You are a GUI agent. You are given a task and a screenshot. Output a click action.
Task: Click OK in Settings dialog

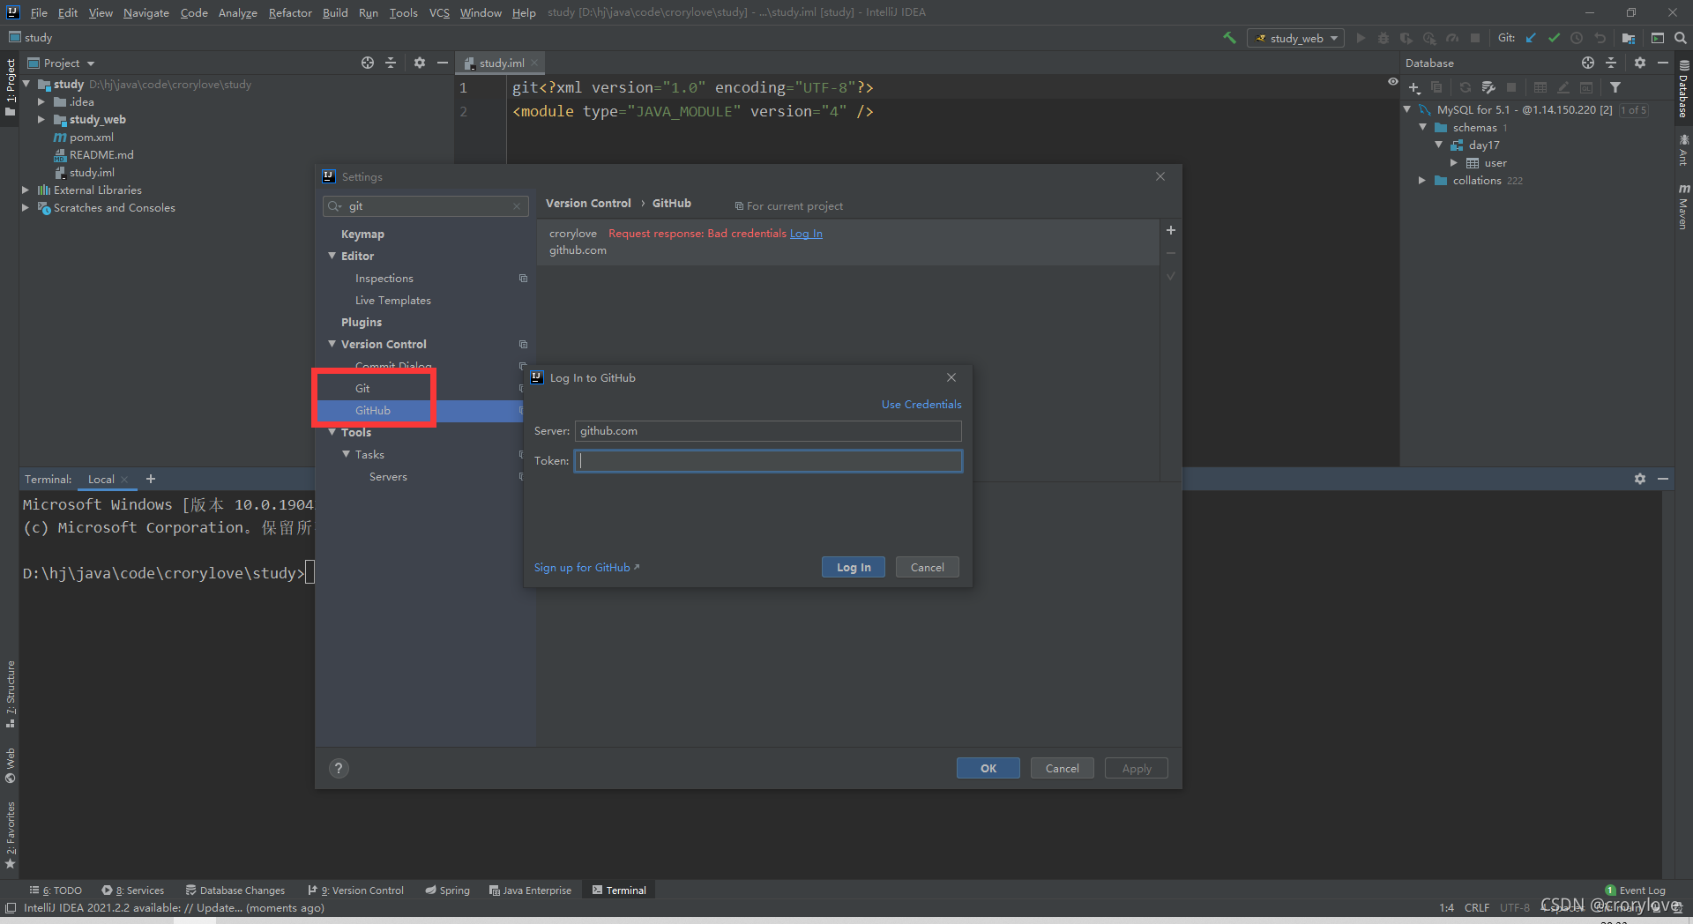pos(988,768)
